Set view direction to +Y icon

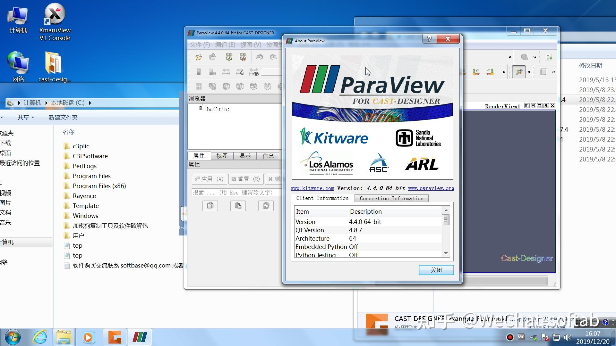(x=476, y=72)
